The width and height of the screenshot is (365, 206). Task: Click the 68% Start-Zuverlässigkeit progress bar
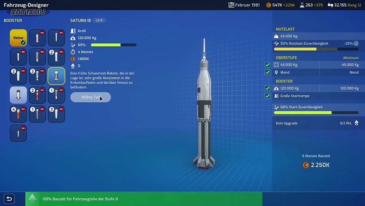click(316, 112)
